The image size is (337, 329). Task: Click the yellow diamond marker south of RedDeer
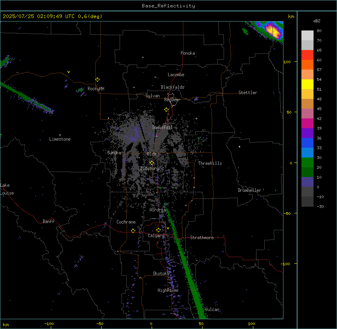point(167,110)
